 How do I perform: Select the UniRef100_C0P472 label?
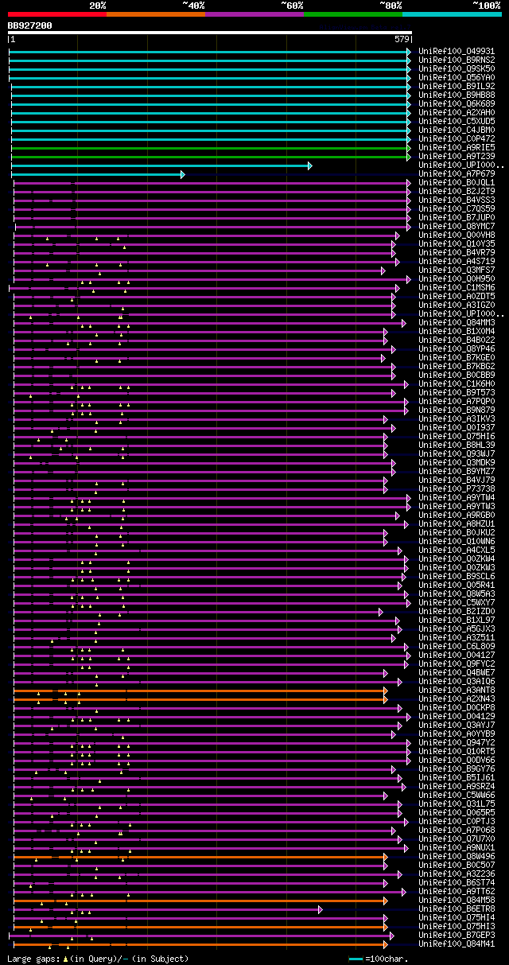click(x=457, y=138)
